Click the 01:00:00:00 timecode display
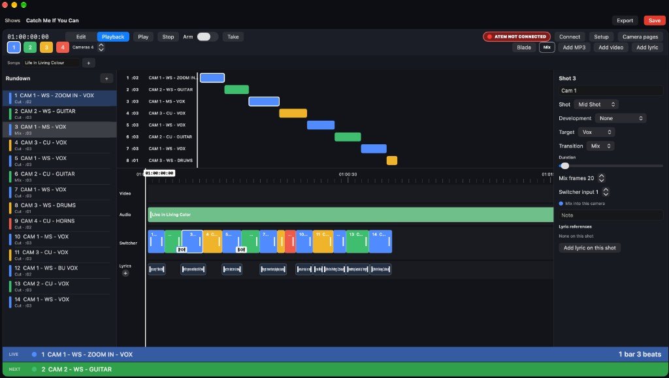669x378 pixels. coord(28,37)
